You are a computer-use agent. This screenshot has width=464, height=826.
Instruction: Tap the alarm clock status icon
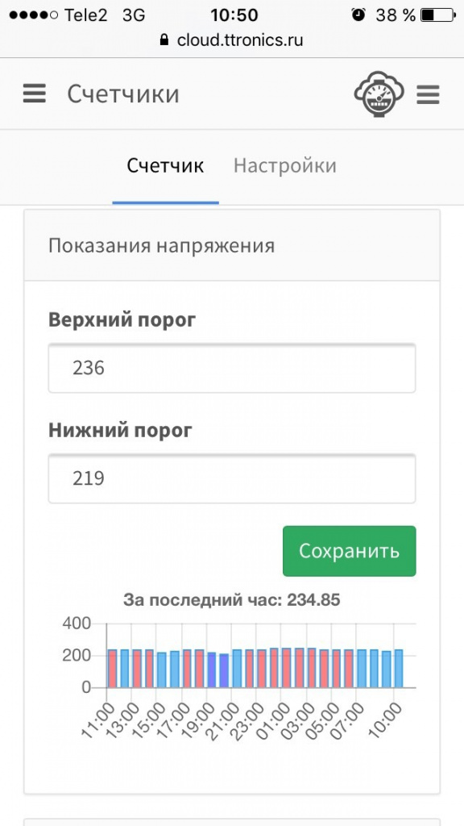[x=358, y=15]
